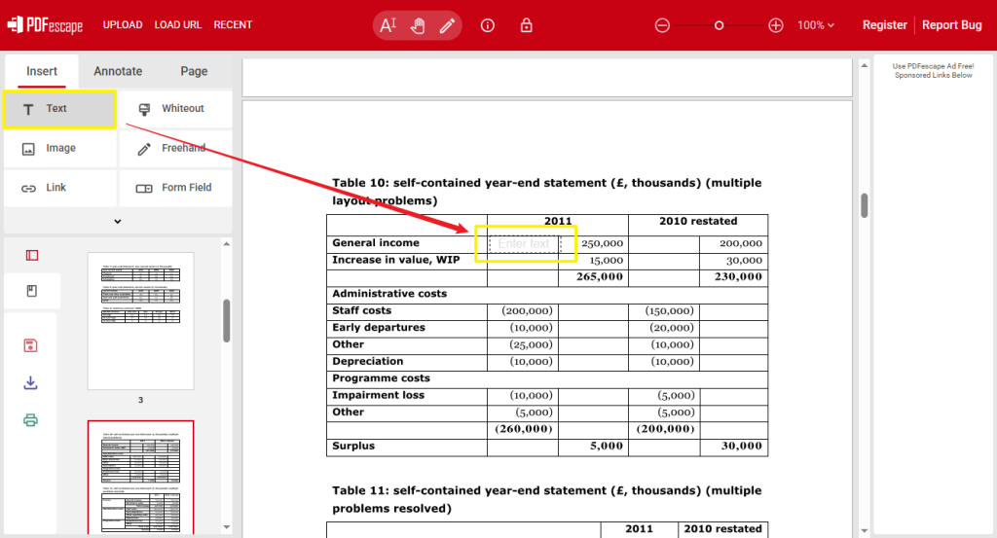This screenshot has height=538, width=997.
Task: Click the Report Bug link
Action: point(952,24)
